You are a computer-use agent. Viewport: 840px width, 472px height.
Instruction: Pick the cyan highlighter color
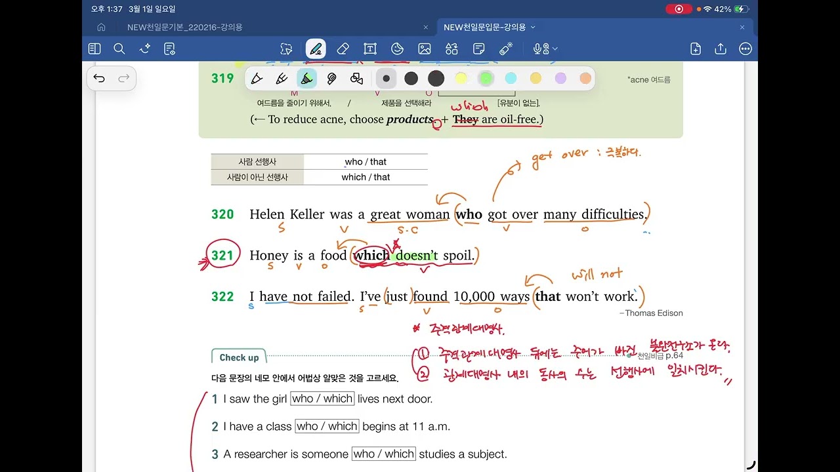pyautogui.click(x=511, y=79)
